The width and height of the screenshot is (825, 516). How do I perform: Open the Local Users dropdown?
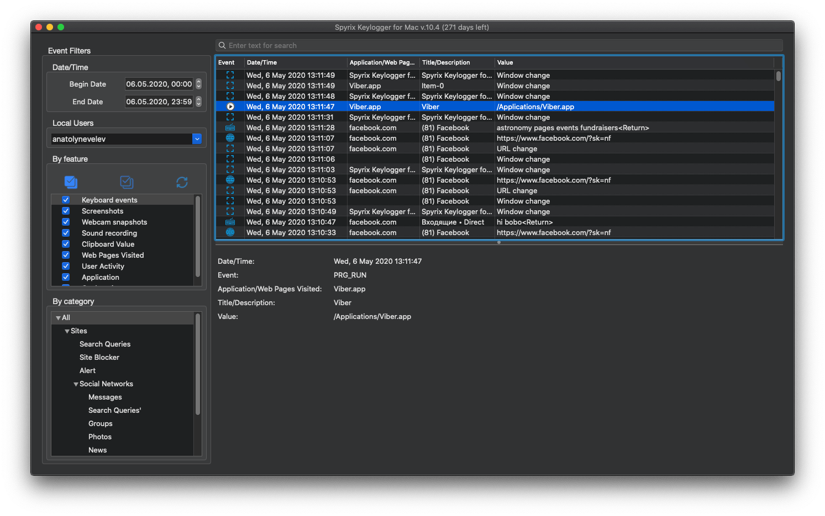click(x=197, y=139)
